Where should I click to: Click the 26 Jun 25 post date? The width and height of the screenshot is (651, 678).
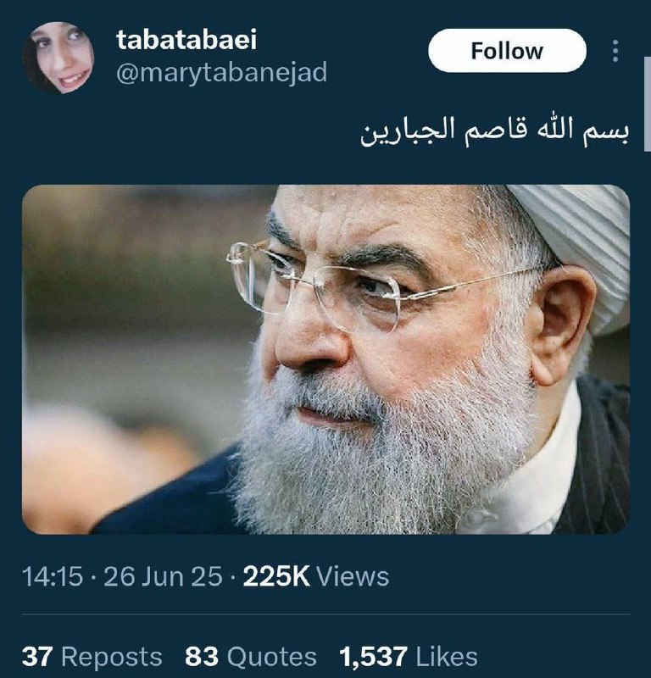coord(163,576)
